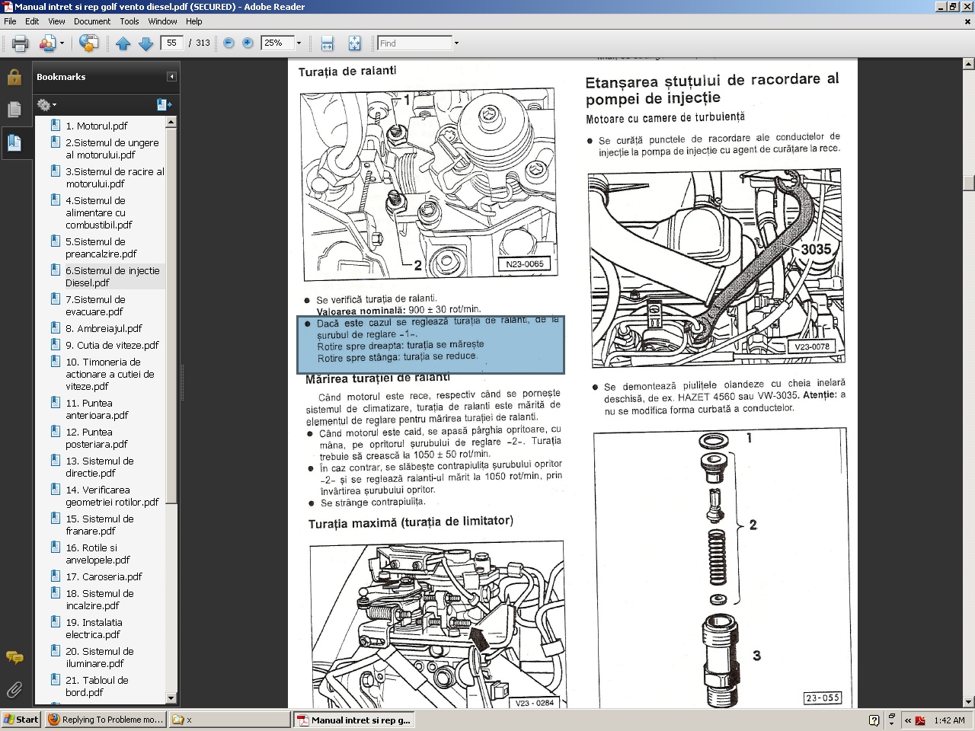The image size is (975, 731).
Task: Open bookmark 10. Timoneria de actionare
Action: (110, 374)
